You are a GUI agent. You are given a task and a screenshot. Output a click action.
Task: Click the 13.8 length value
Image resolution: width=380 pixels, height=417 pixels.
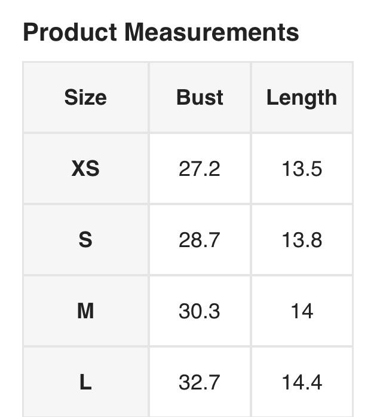(x=302, y=240)
